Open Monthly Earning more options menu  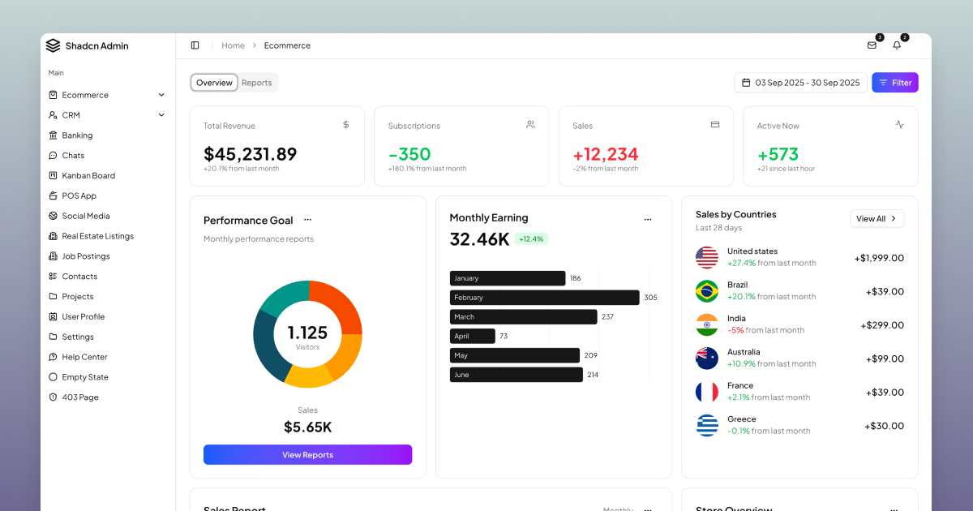tap(647, 219)
